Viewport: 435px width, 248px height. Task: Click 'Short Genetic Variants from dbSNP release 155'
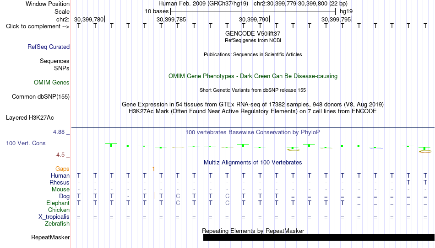tap(253, 90)
